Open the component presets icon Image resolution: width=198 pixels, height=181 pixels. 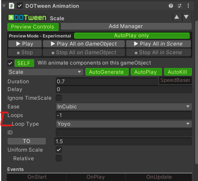(x=180, y=6)
